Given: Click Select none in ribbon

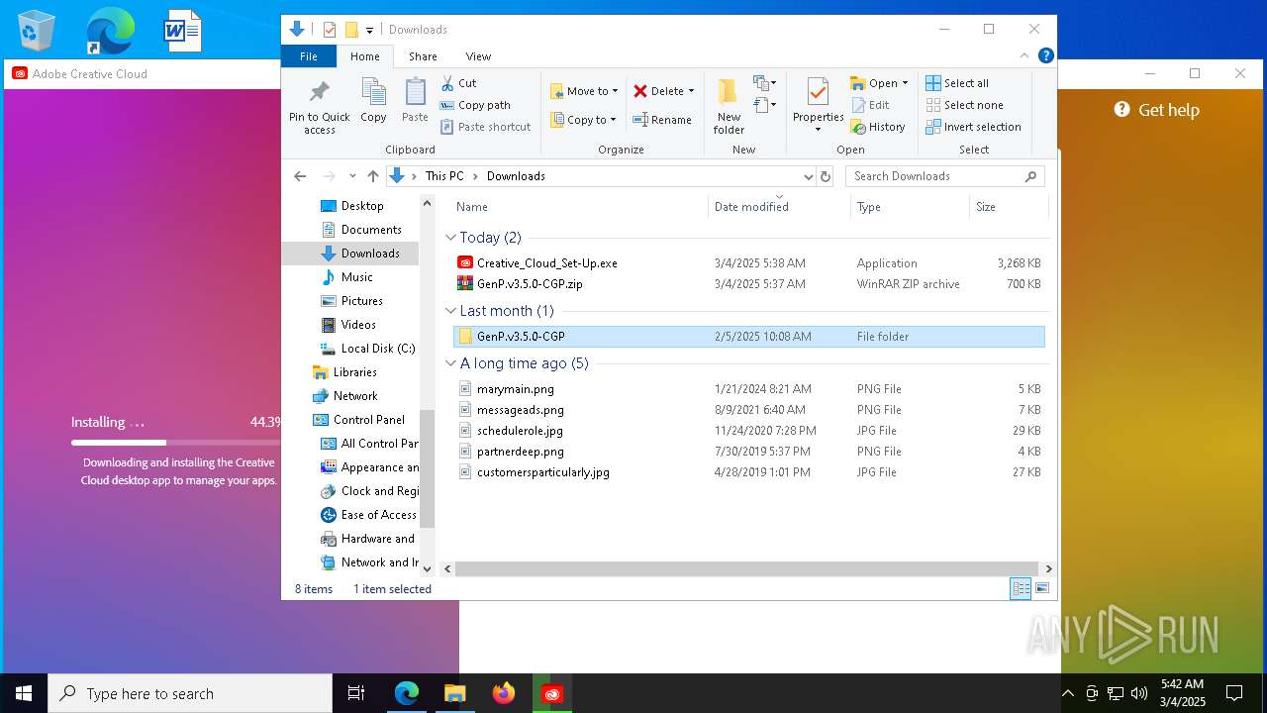Looking at the screenshot, I should 964,105.
